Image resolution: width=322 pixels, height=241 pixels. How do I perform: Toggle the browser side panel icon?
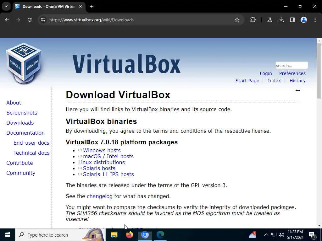tap(292, 20)
